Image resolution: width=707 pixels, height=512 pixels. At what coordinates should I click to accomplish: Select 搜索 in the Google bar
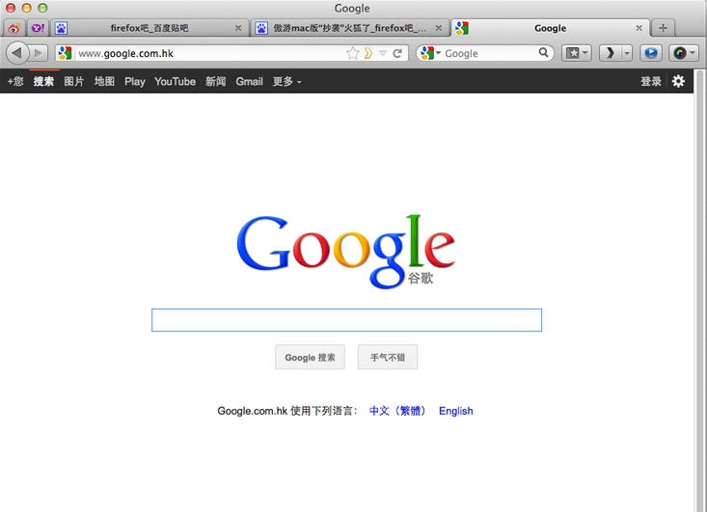click(x=43, y=81)
